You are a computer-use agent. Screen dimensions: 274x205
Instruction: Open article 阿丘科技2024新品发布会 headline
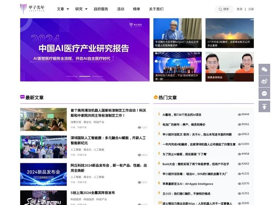click(109, 168)
